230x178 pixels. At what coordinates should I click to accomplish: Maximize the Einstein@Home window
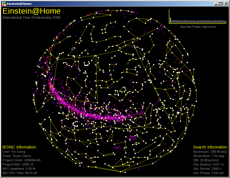coord(221,4)
